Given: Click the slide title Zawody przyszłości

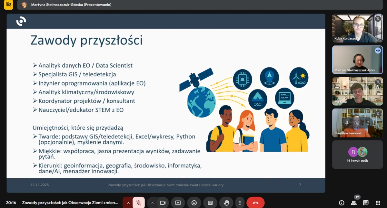Looking at the screenshot, I should [x=86, y=41].
